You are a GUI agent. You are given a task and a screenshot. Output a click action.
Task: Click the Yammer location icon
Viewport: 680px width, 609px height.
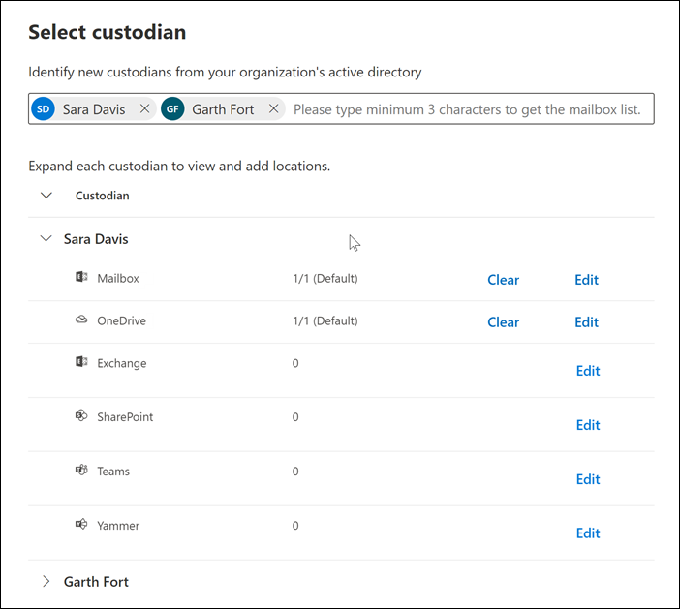pyautogui.click(x=81, y=525)
